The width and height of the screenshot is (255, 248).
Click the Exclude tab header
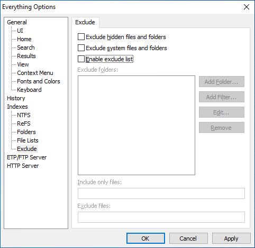pyautogui.click(x=85, y=22)
